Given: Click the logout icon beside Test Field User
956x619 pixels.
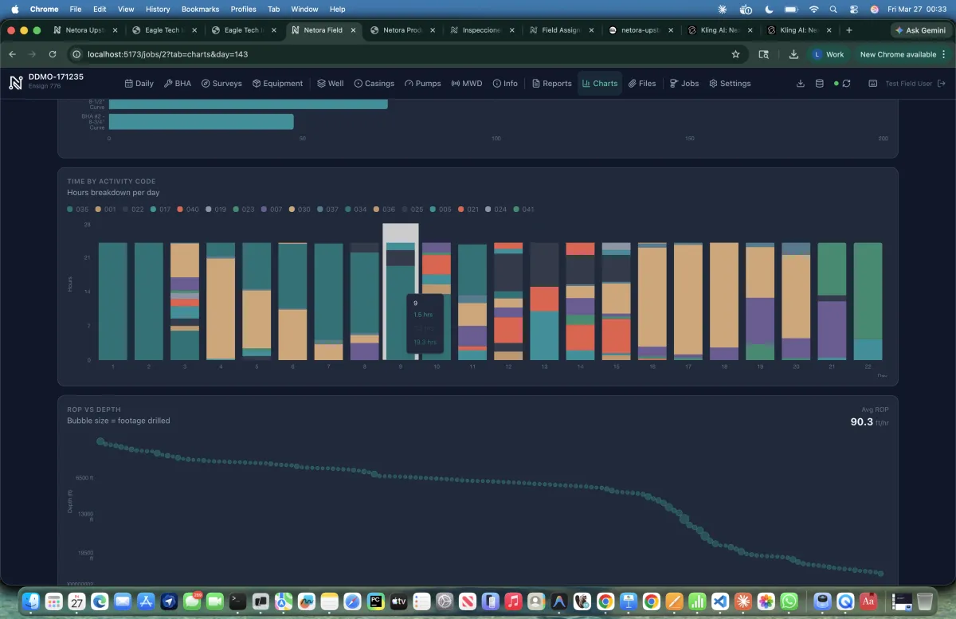Looking at the screenshot, I should click(942, 84).
